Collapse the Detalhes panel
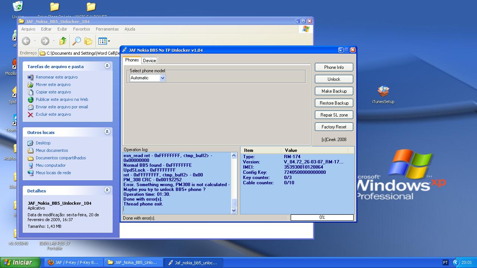Viewport: 477px width, 268px height. (x=107, y=190)
